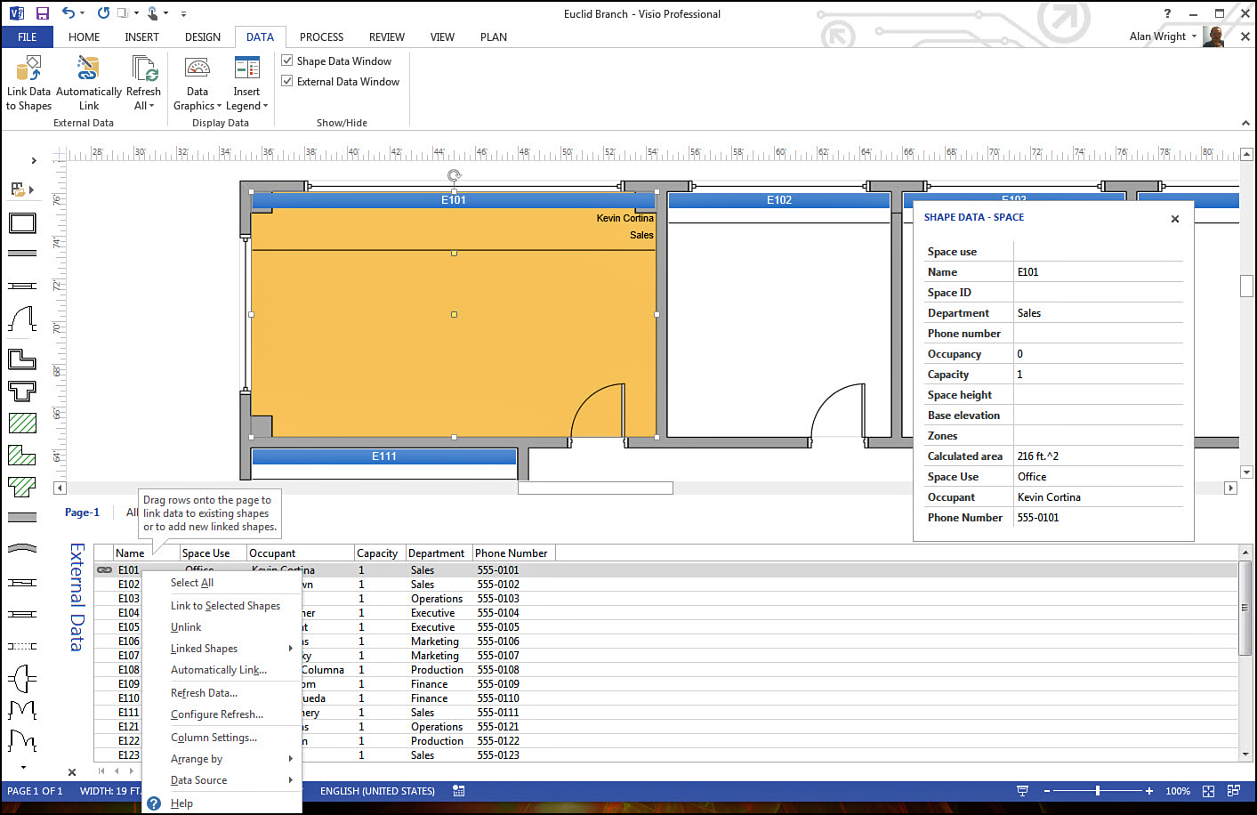This screenshot has height=815, width=1257.
Task: Click the Presentation Mode status bar icon
Action: (1022, 791)
